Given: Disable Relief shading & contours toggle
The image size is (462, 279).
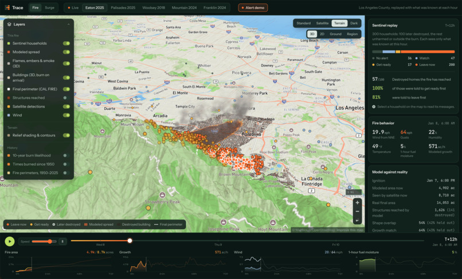Looking at the screenshot, I should tap(66, 135).
